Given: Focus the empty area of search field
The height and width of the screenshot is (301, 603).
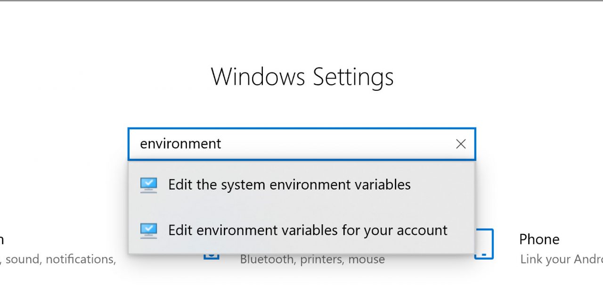Looking at the screenshot, I should coord(330,144).
